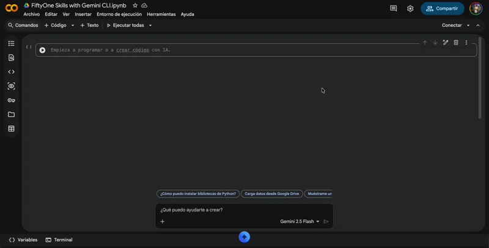
Task: Open the settings gear
Action: pyautogui.click(x=410, y=9)
